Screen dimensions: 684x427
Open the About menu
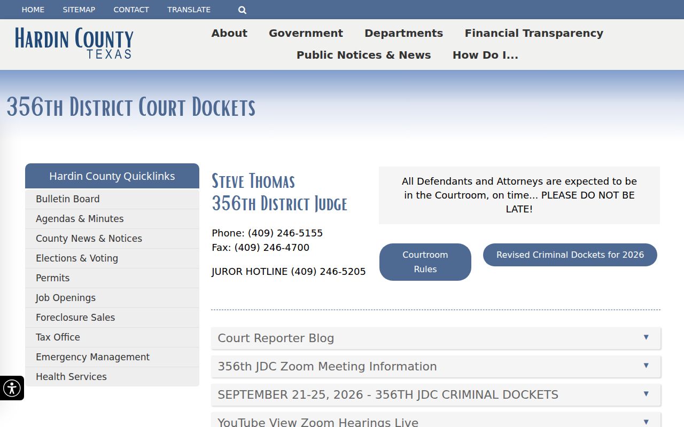pos(229,33)
